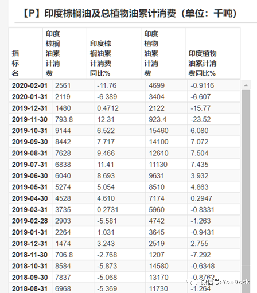This screenshot has height=293, width=257.
Task: Click the 6.080 percentage cell
Action: tap(214, 131)
